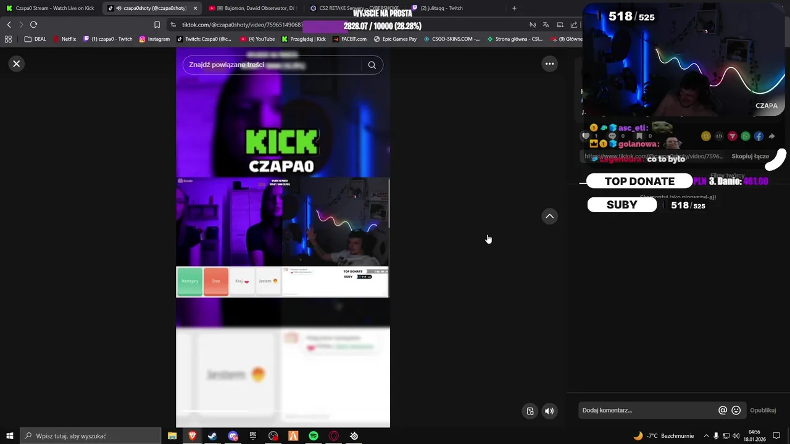Show hidden system tray icons chevron
Viewport: 790px width, 444px height.
click(706, 436)
